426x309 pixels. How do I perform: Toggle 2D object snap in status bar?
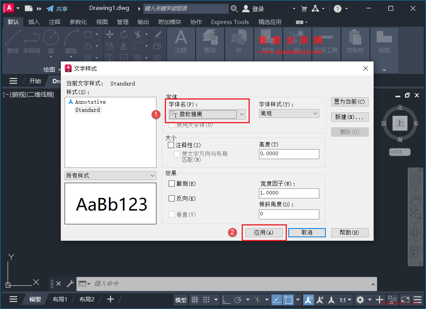(288, 300)
